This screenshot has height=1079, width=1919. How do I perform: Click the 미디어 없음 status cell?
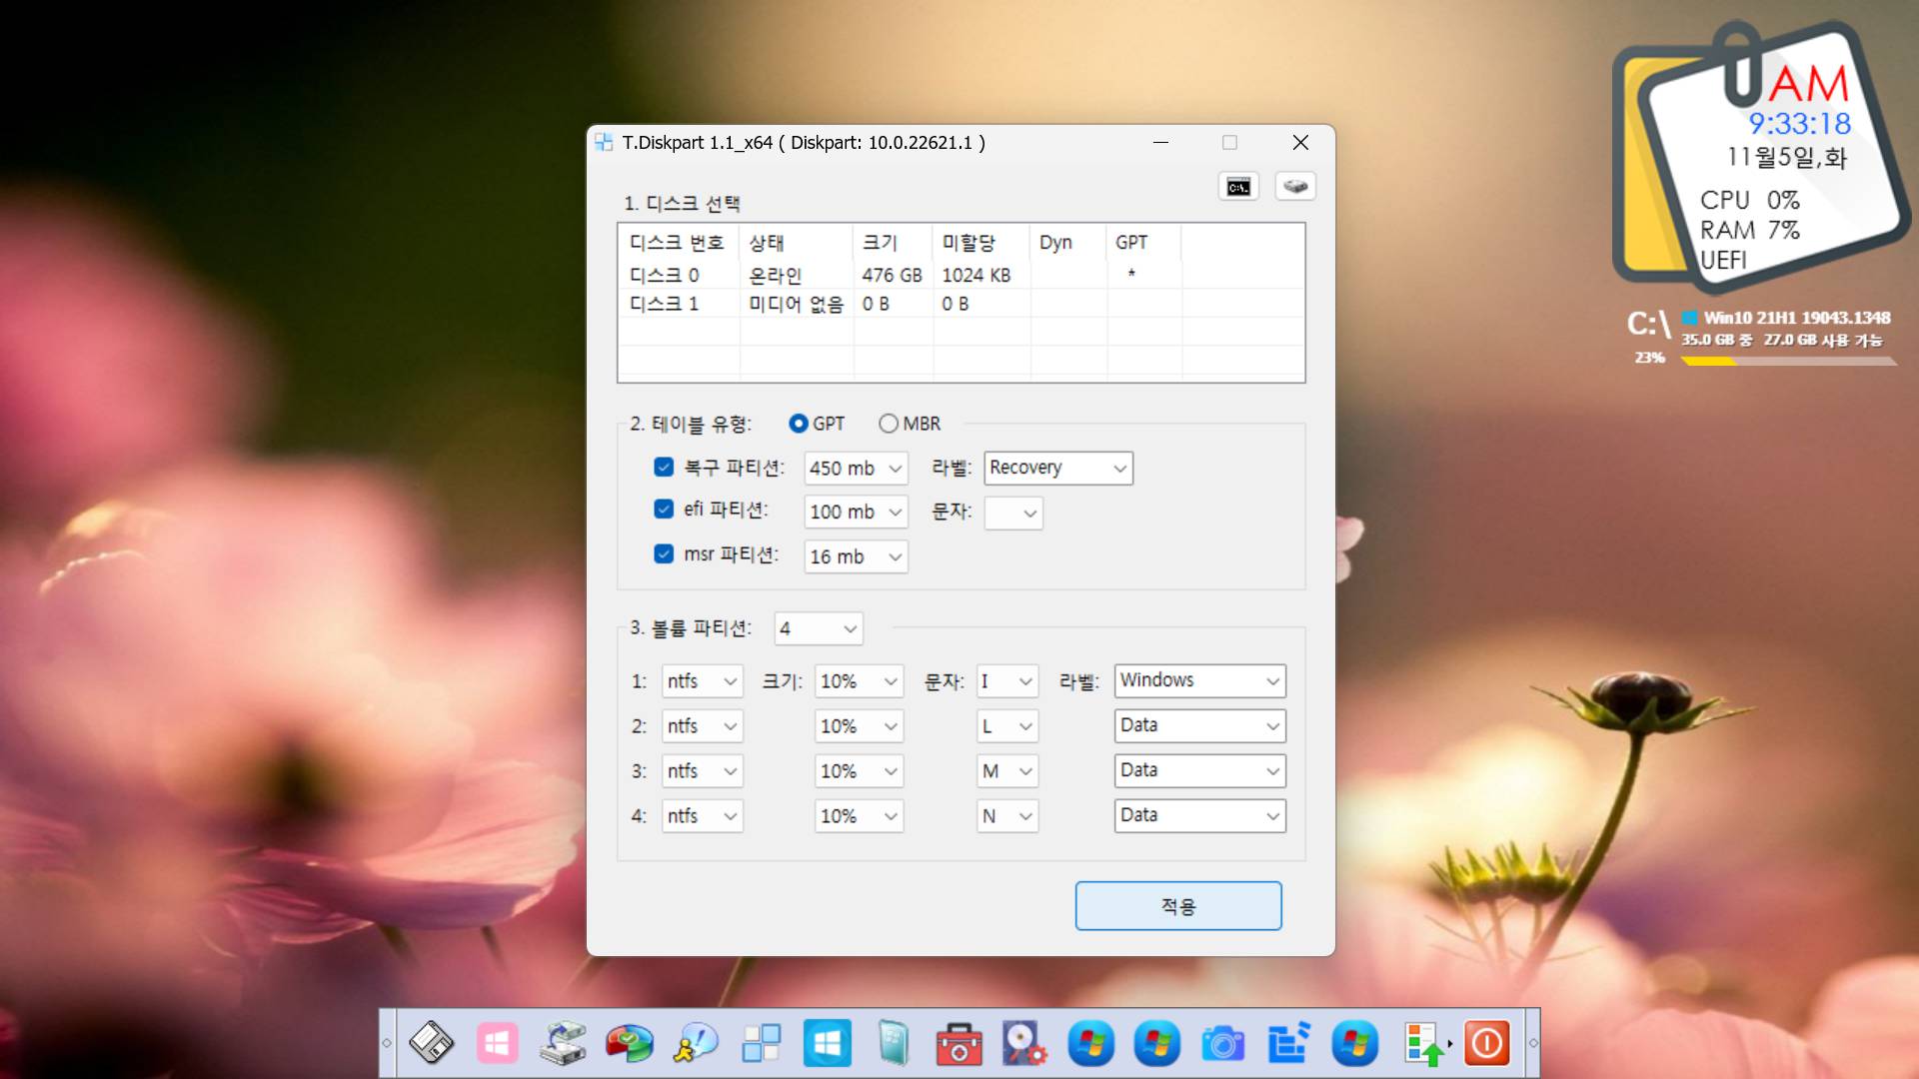pos(797,304)
